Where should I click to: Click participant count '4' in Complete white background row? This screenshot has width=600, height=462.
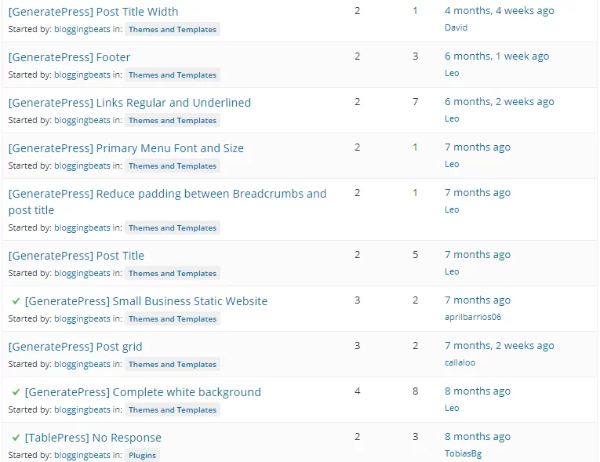click(358, 391)
